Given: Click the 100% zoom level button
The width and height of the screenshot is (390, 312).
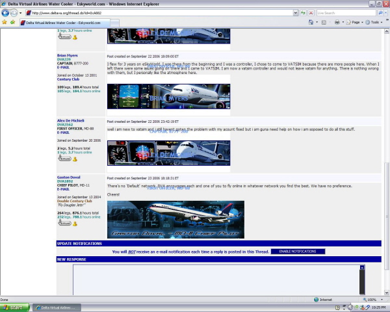Looking at the screenshot, I should (370, 300).
